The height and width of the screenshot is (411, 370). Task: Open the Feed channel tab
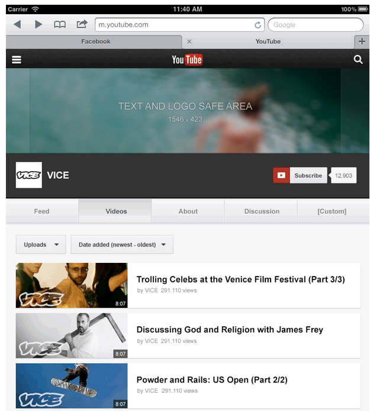pos(41,211)
